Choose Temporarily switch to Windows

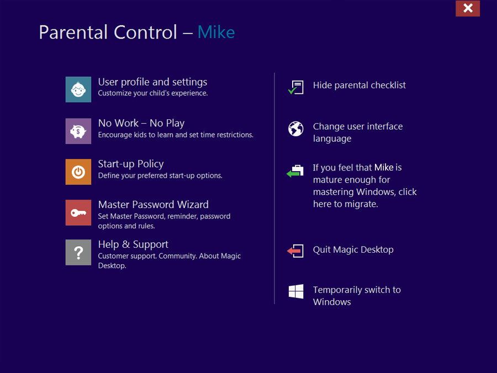point(357,296)
